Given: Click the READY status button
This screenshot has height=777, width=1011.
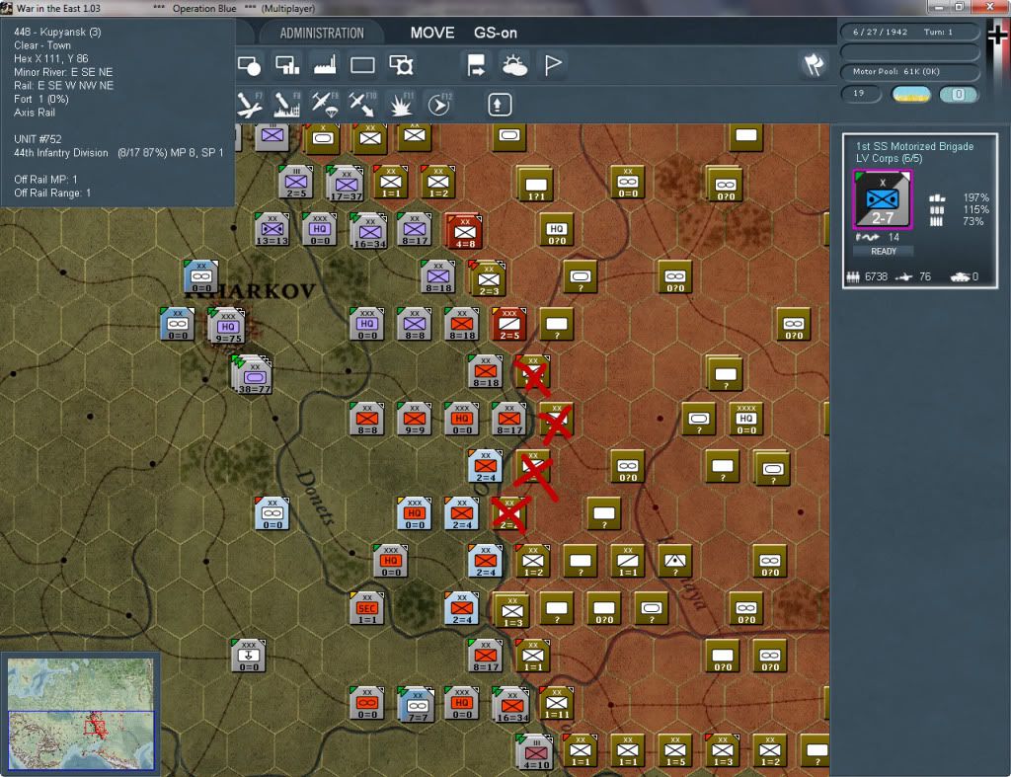Looking at the screenshot, I should point(884,252).
